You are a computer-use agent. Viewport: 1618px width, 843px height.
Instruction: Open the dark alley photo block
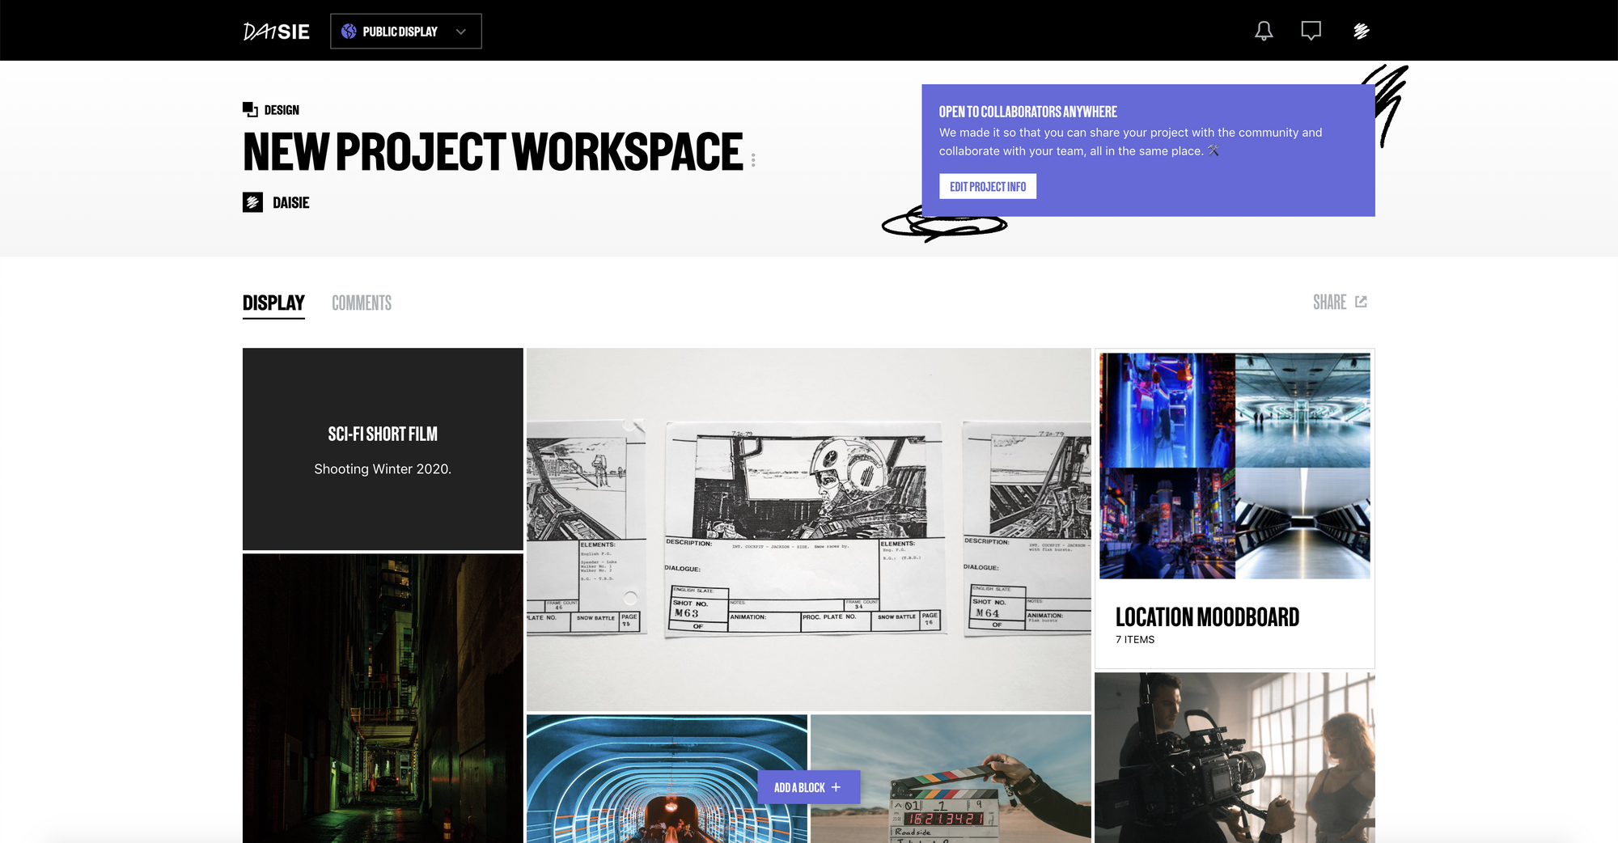(x=383, y=698)
